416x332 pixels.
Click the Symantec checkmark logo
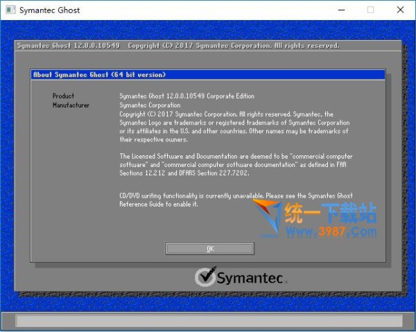[x=205, y=277]
